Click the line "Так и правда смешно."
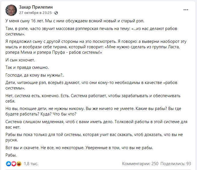The width and height of the screenshot is (197, 170). [27, 67]
